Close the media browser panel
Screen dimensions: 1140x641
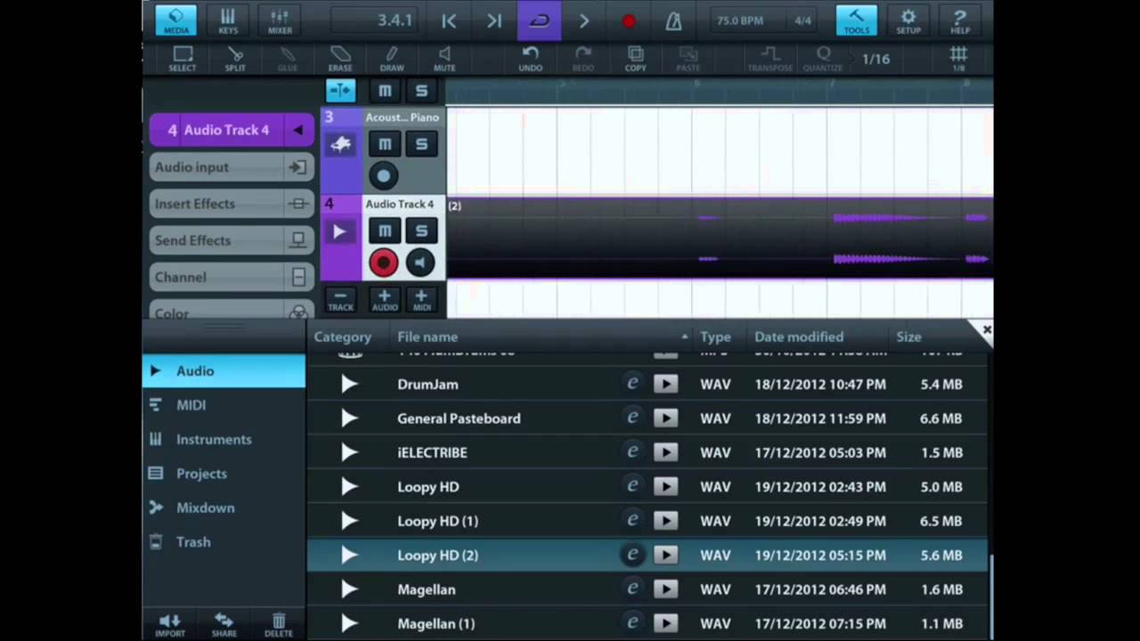986,330
